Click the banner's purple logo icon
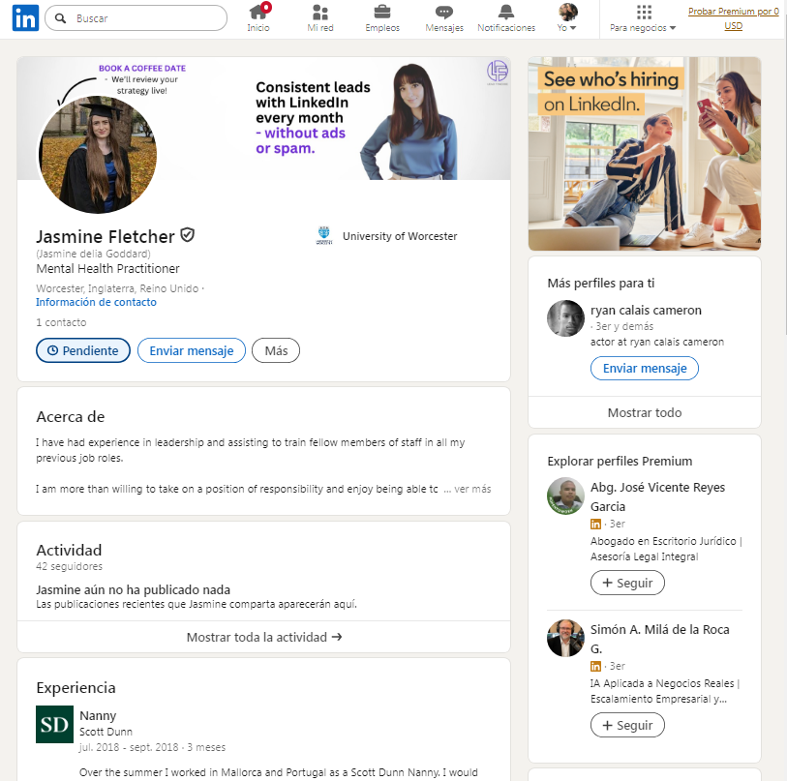The height and width of the screenshot is (781, 787). (x=498, y=71)
